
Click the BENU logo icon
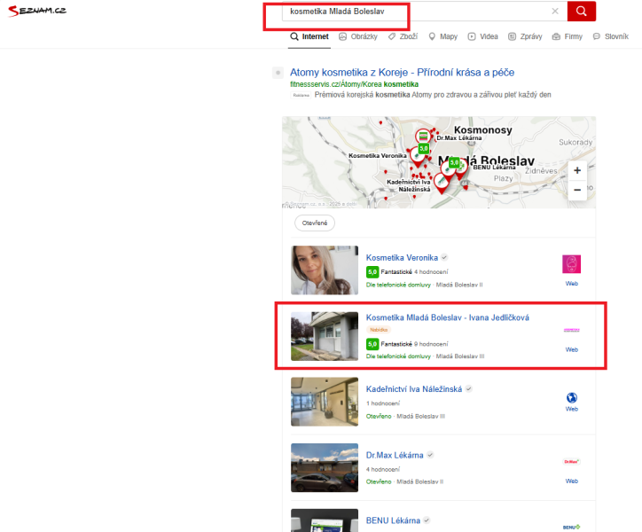[572, 527]
